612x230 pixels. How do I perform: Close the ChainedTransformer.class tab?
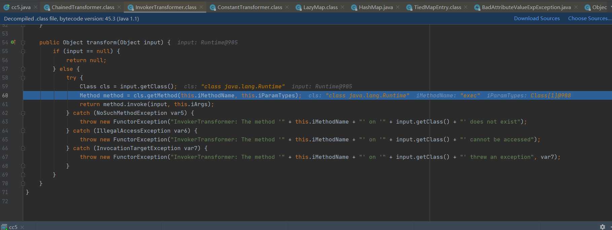pos(119,7)
